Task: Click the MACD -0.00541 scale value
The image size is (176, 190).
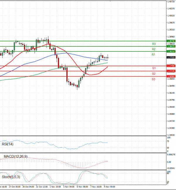Action: [171, 168]
